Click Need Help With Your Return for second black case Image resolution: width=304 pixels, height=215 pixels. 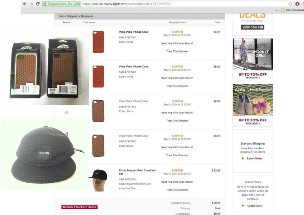[x=177, y=147]
